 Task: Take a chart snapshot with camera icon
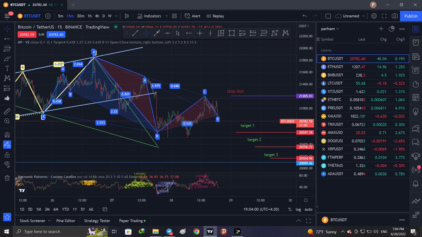pyautogui.click(x=395, y=16)
